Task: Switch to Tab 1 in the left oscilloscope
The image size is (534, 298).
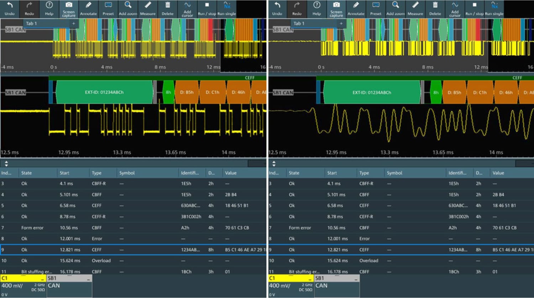Action: click(46, 23)
